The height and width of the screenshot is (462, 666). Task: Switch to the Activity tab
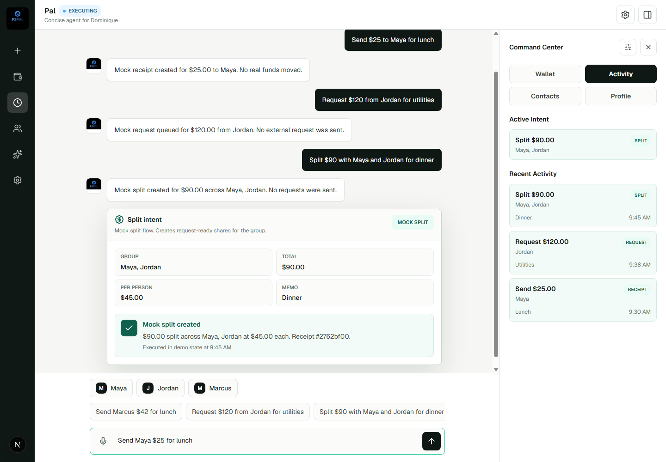[621, 74]
